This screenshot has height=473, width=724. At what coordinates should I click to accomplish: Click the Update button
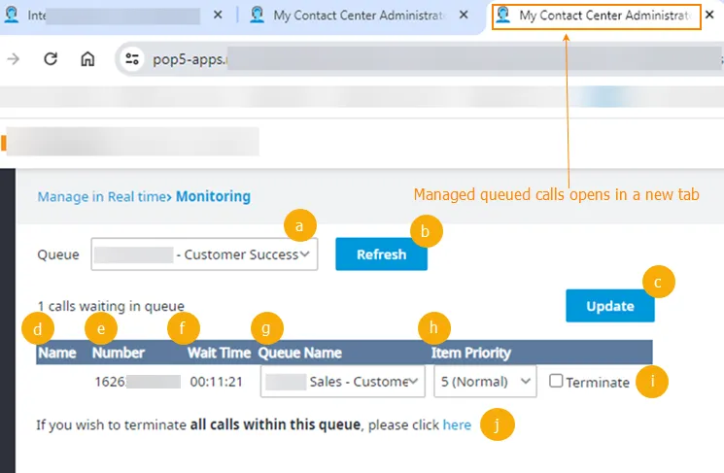tap(610, 306)
